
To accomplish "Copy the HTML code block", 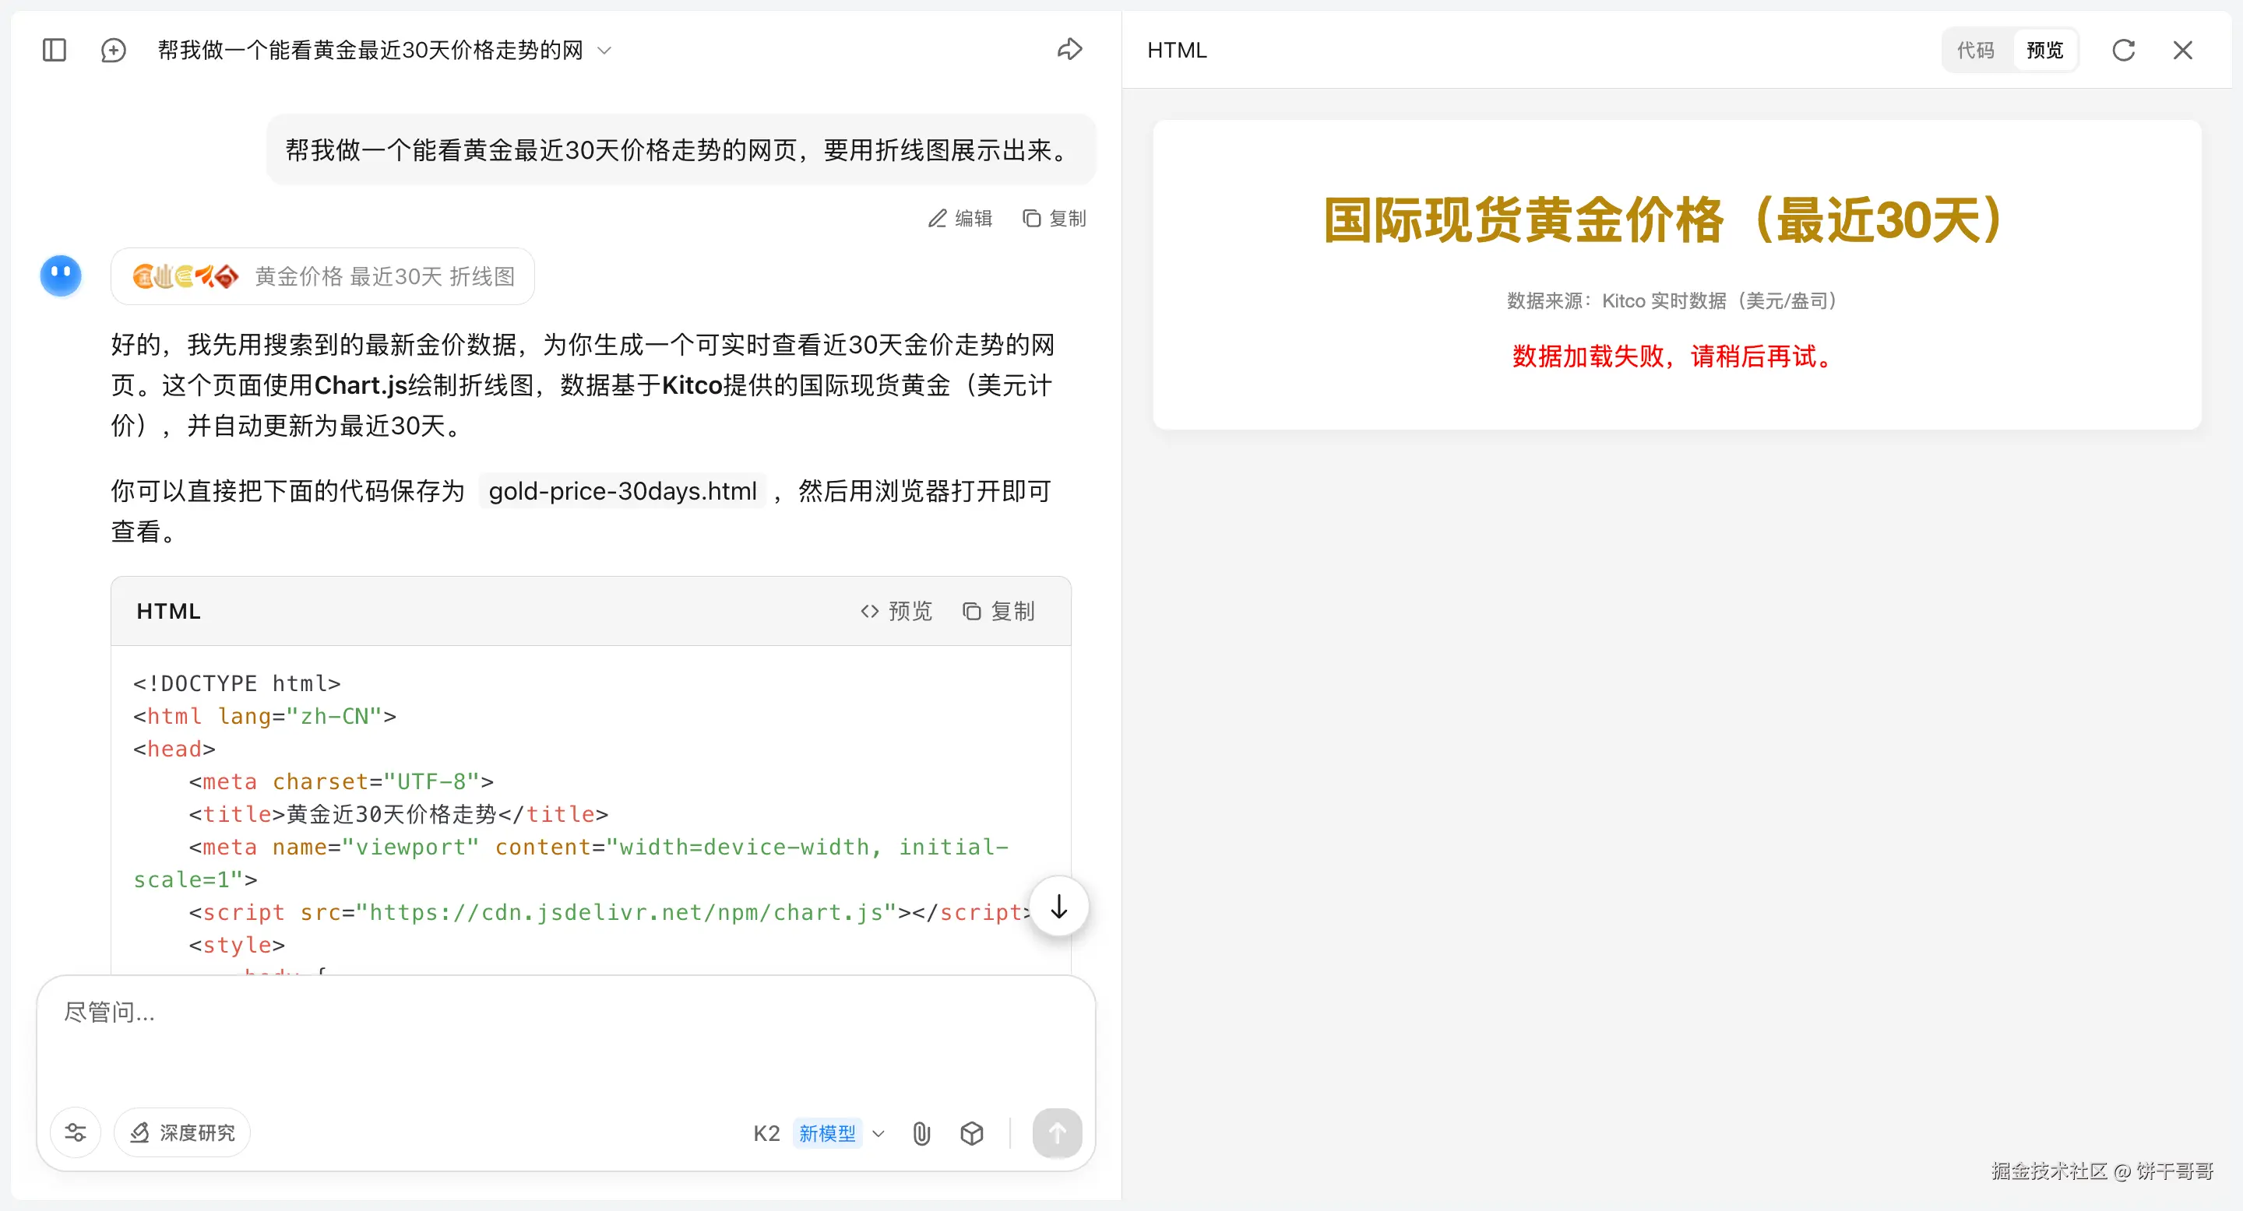I will [998, 611].
